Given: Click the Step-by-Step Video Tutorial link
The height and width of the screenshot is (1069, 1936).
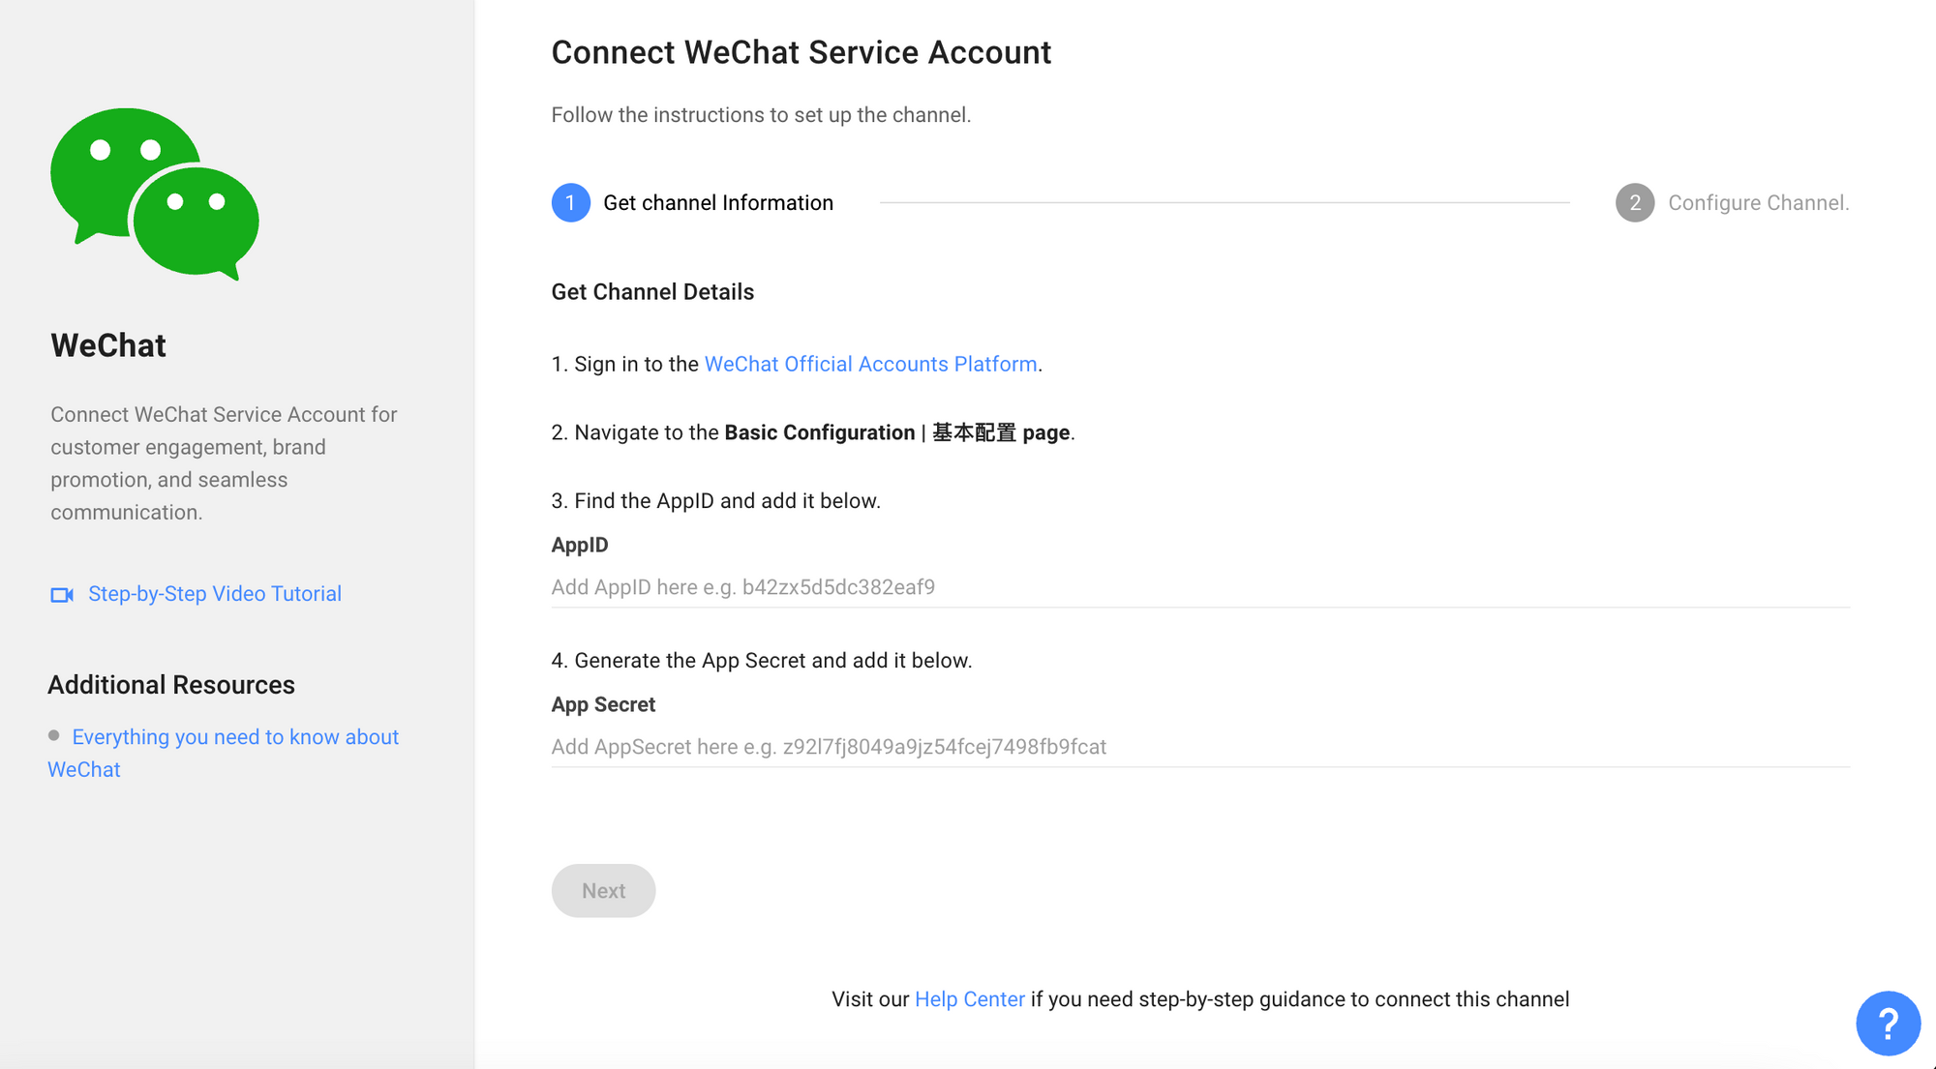Looking at the screenshot, I should tap(214, 593).
